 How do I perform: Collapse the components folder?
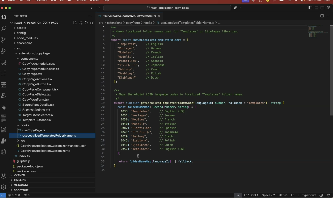29,59
